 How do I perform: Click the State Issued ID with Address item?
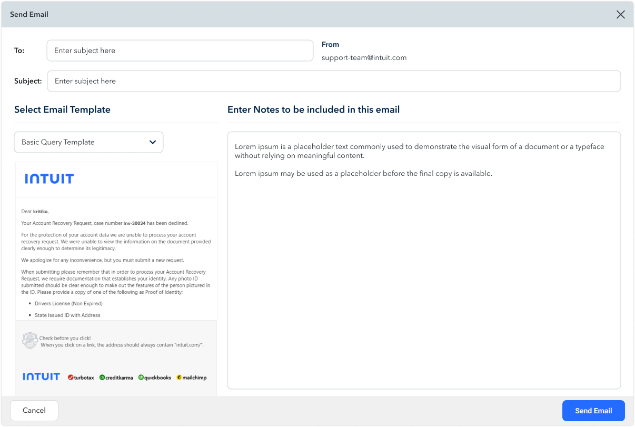[x=67, y=315]
